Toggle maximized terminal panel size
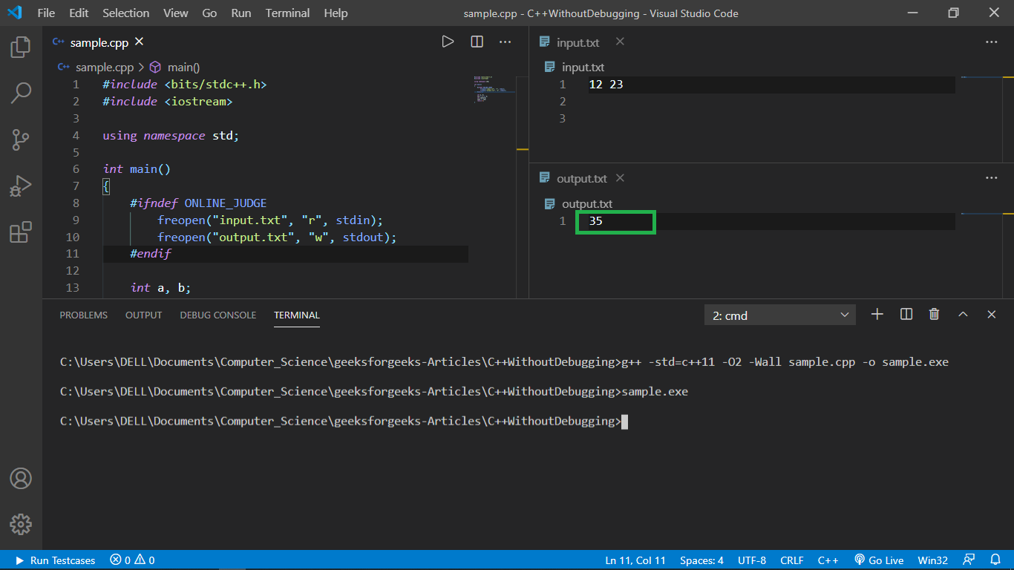The image size is (1014, 570). pyautogui.click(x=963, y=315)
